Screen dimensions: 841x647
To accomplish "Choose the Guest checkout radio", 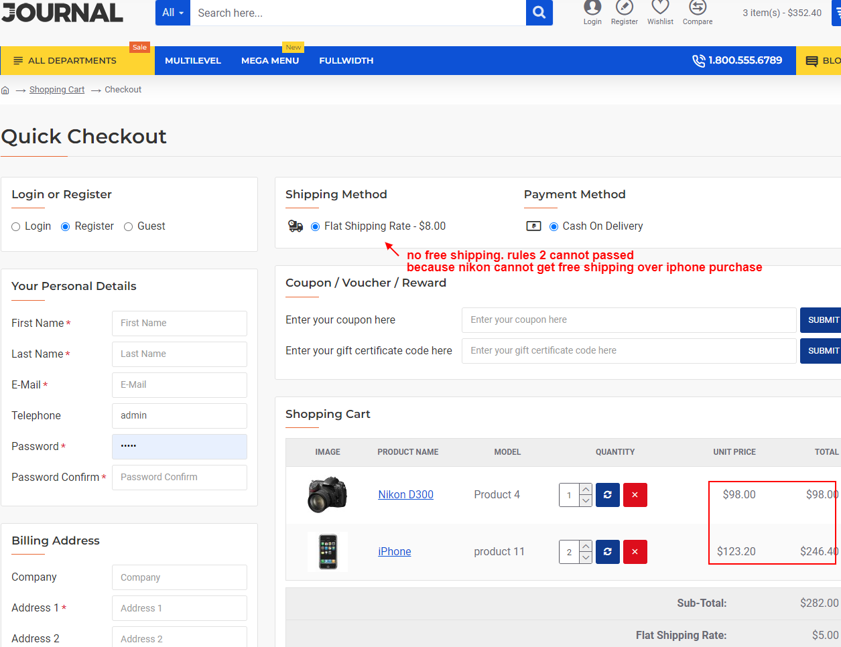I will coord(129,227).
